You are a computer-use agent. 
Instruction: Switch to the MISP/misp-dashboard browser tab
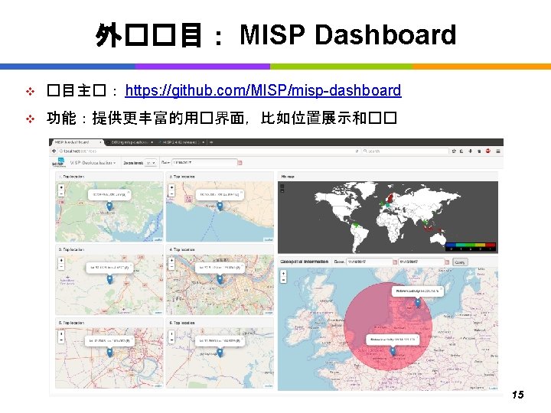click(x=130, y=142)
